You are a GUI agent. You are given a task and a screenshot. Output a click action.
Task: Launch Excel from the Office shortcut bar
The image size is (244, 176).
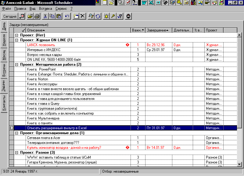click(x=151, y=2)
